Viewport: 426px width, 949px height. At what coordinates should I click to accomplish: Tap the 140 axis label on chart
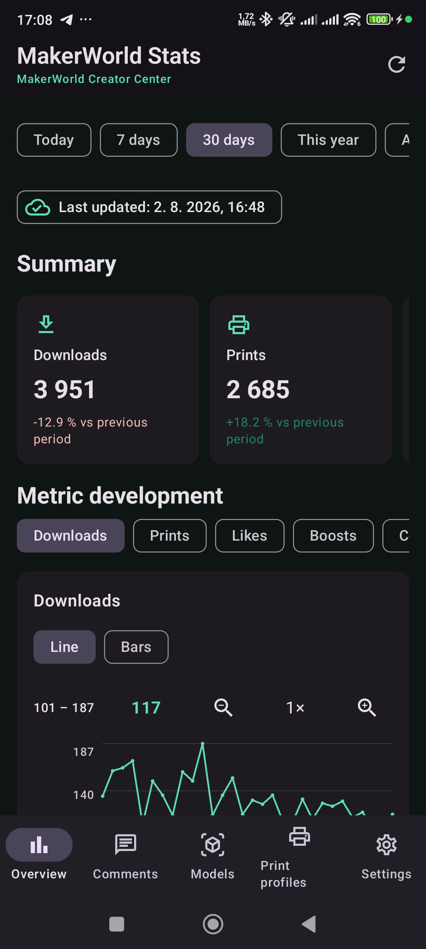[83, 795]
